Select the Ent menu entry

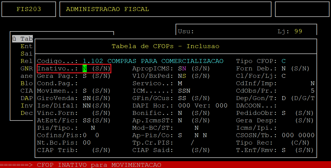coord(26,46)
